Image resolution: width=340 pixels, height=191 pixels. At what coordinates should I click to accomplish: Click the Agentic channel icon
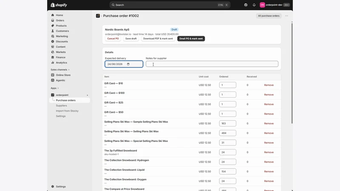(52, 80)
